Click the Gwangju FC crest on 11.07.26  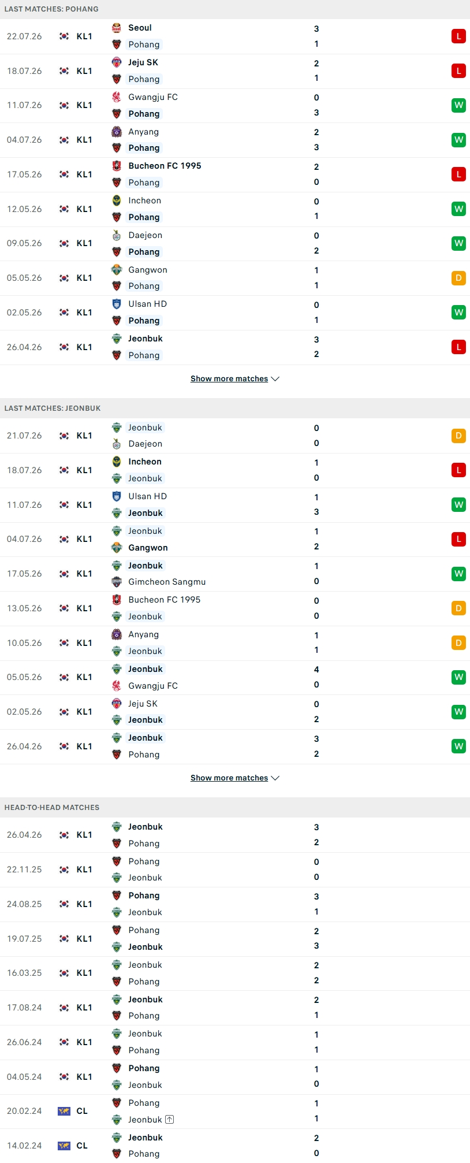tap(117, 97)
